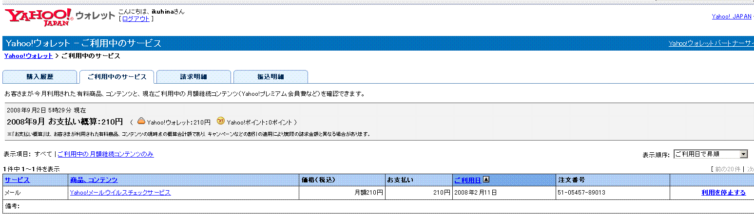This screenshot has width=754, height=215.
Task: Click the sort arrow icon beside ご利用日
Action: [x=486, y=180]
